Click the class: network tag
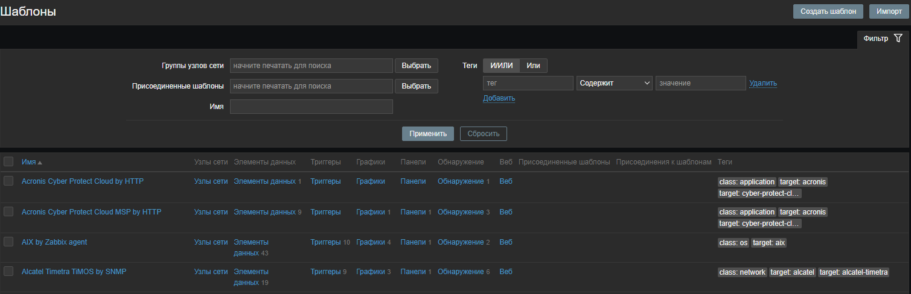The height and width of the screenshot is (294, 911). tap(742, 272)
